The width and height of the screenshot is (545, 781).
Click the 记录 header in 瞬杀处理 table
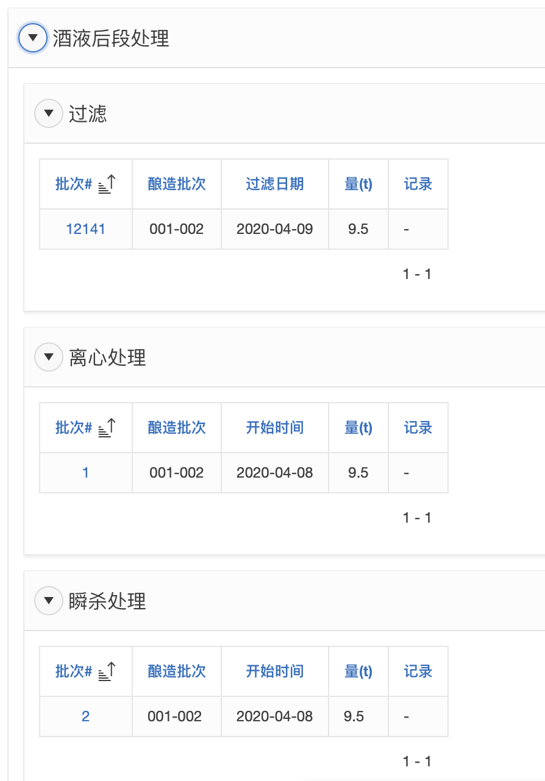coord(418,671)
